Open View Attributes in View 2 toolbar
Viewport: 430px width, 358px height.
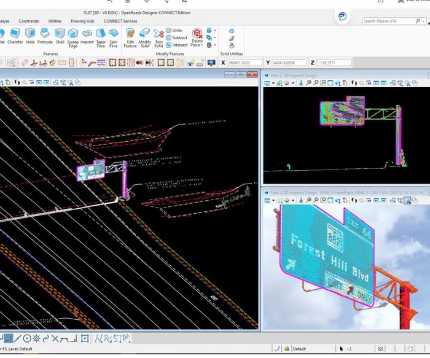coord(267,83)
